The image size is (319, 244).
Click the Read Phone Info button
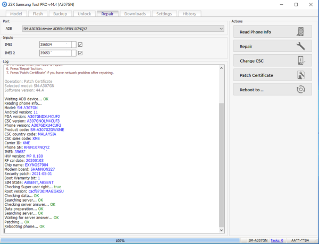(x=273, y=32)
